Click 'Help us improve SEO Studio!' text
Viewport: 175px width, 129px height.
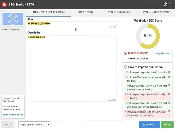click(x=11, y=100)
